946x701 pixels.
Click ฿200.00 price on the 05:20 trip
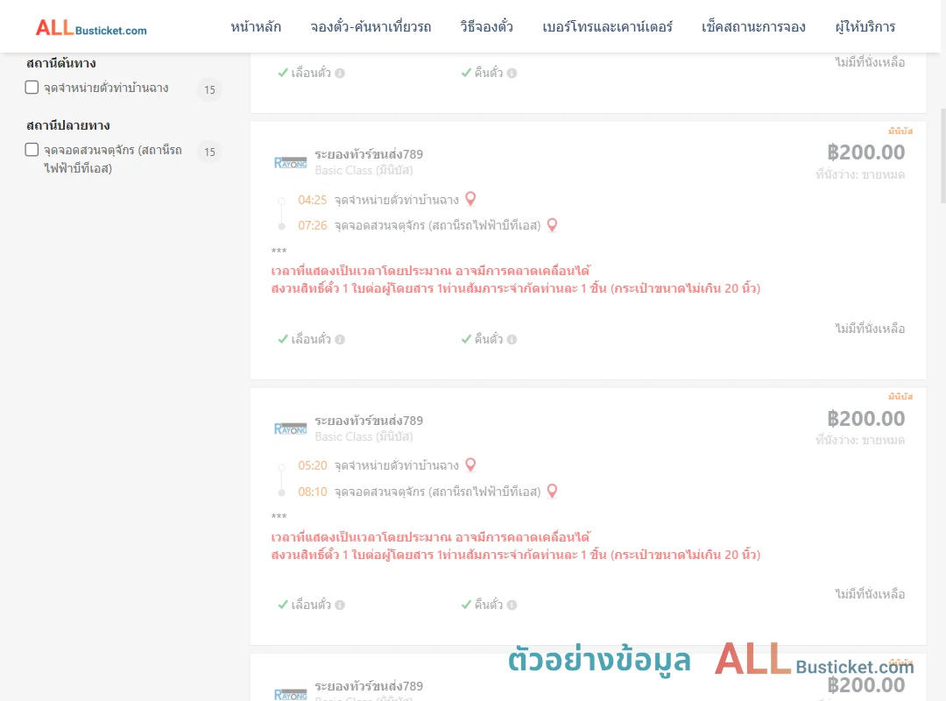[x=865, y=419]
